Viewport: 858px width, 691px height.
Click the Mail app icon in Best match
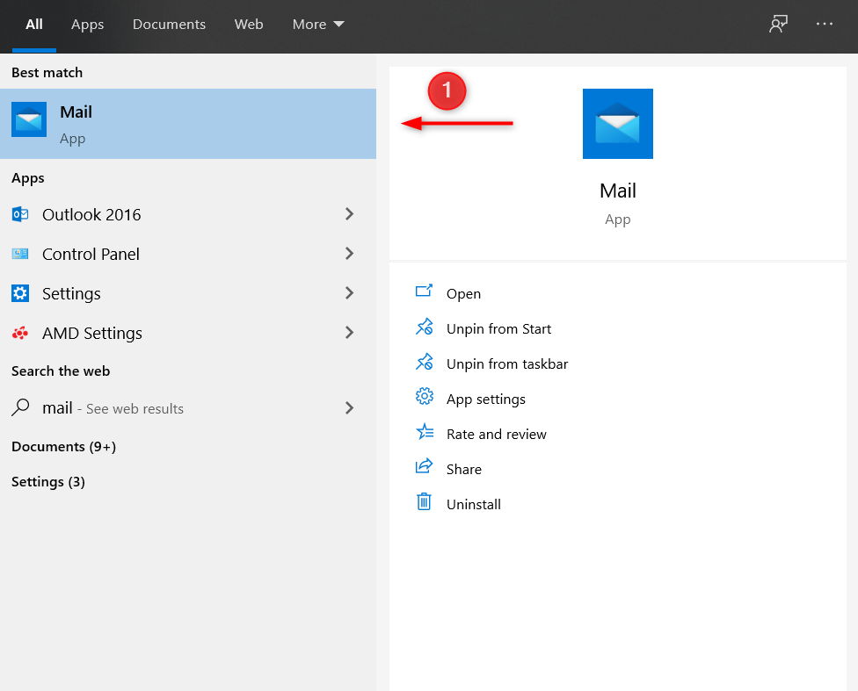click(x=29, y=119)
